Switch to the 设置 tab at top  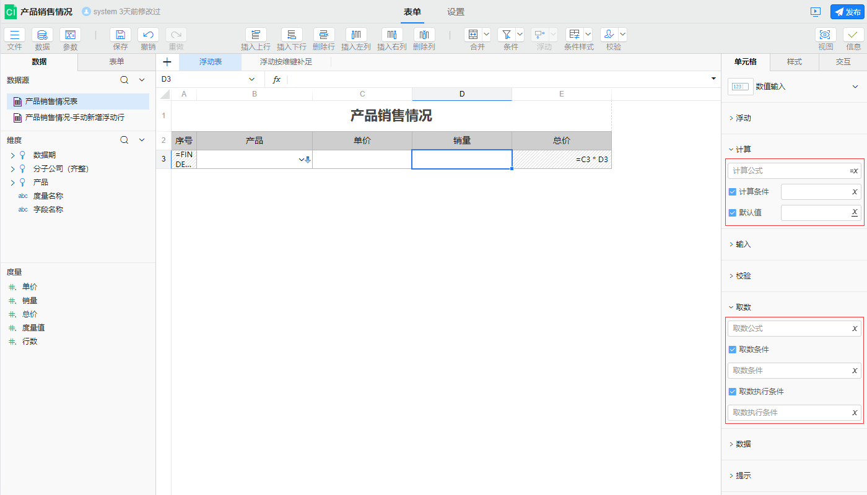pos(456,12)
